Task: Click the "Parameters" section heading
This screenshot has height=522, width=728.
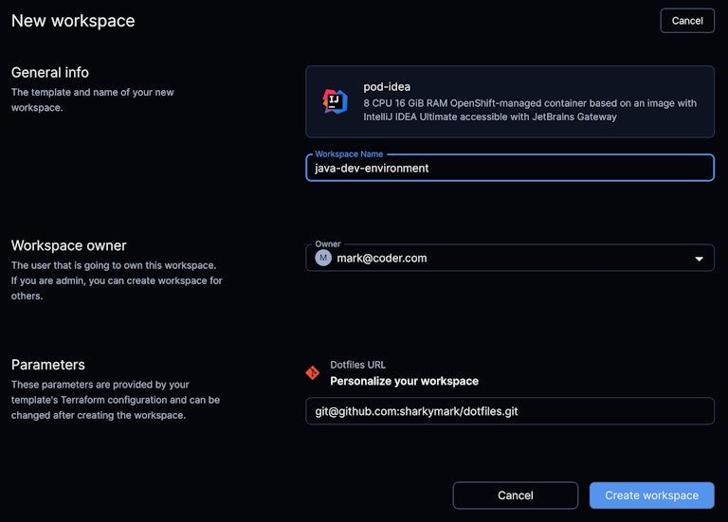Action: (x=48, y=365)
